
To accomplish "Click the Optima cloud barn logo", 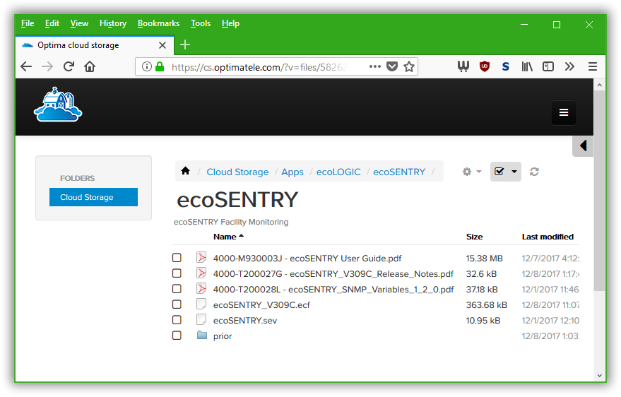I will click(x=58, y=105).
